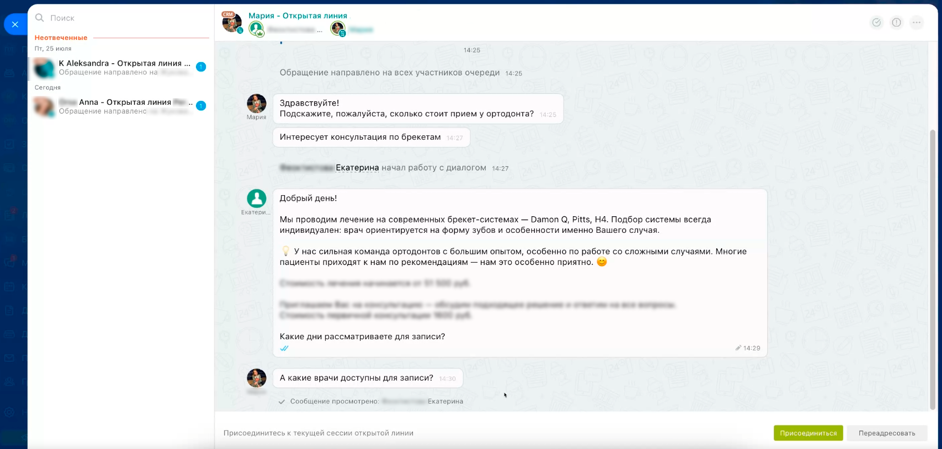
Task: Click unread badge on Anna chat
Action: point(201,106)
